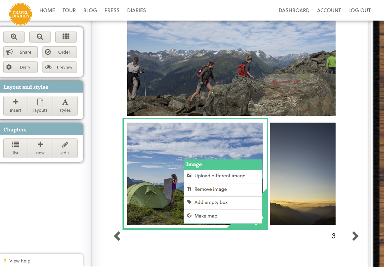Click the zoom out magnifier button
The image size is (384, 267).
40,37
